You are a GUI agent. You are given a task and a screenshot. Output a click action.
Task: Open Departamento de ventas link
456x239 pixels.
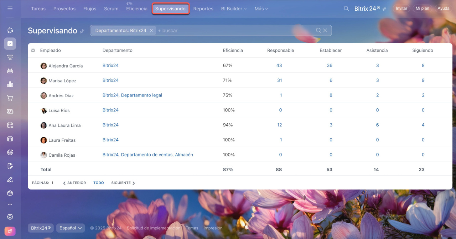point(147,155)
